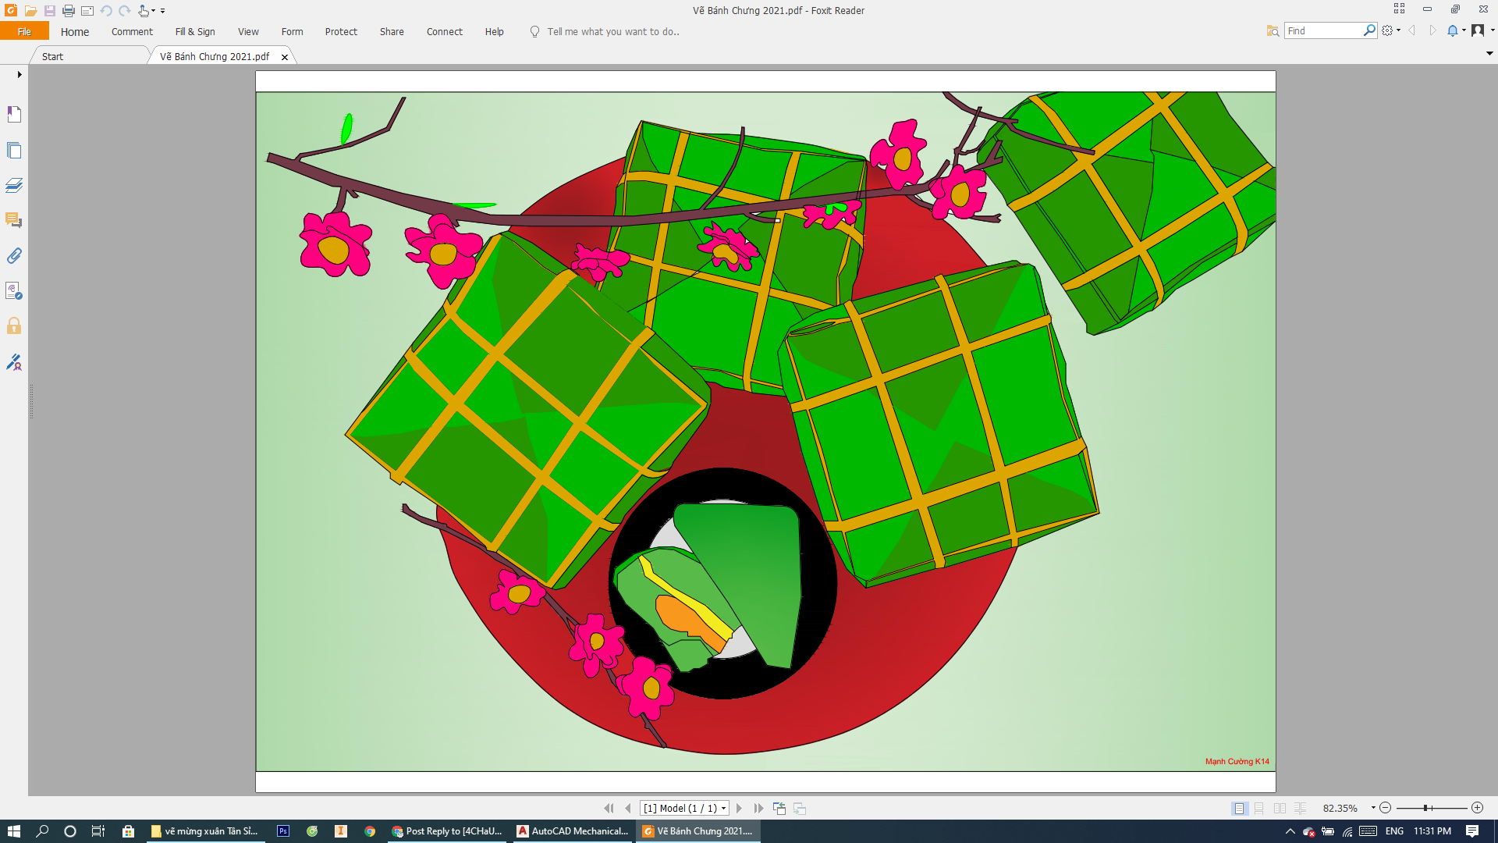Switch to the Fill & Sign tab
The width and height of the screenshot is (1498, 843).
point(195,31)
